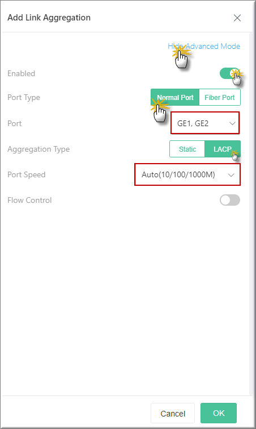256x429 pixels.
Task: Click the Port Speed label
Action: [27, 174]
